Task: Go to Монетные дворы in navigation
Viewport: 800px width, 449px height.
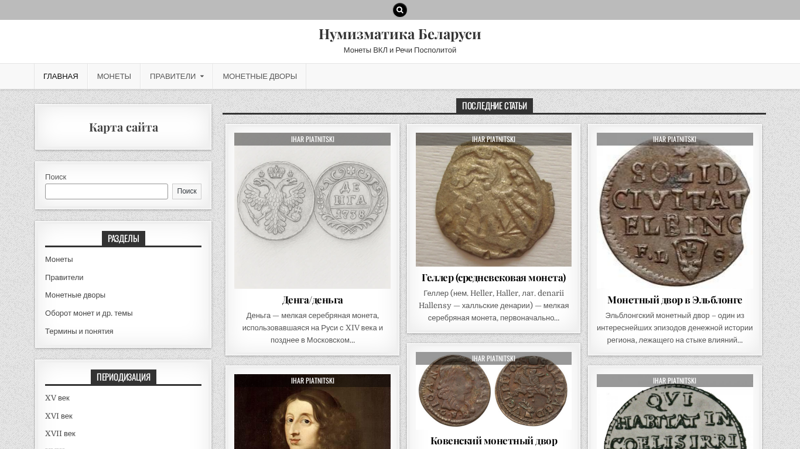Action: [x=259, y=76]
